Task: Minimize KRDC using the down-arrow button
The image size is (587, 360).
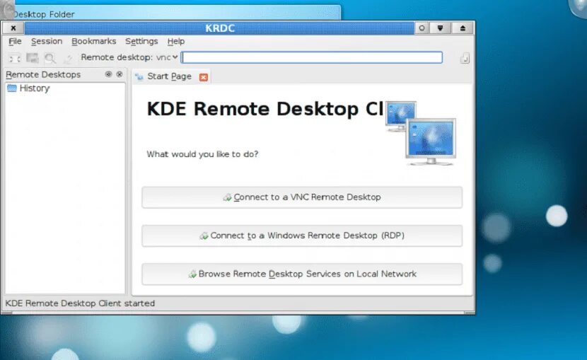Action: coord(440,28)
